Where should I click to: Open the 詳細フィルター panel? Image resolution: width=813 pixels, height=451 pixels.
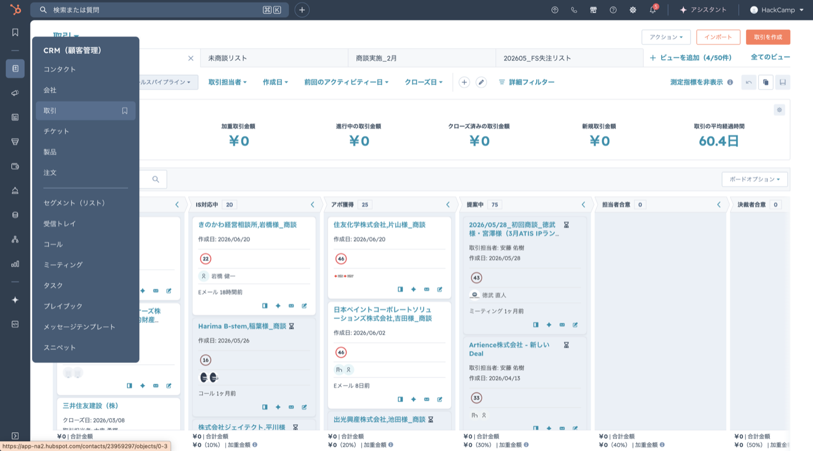point(526,82)
